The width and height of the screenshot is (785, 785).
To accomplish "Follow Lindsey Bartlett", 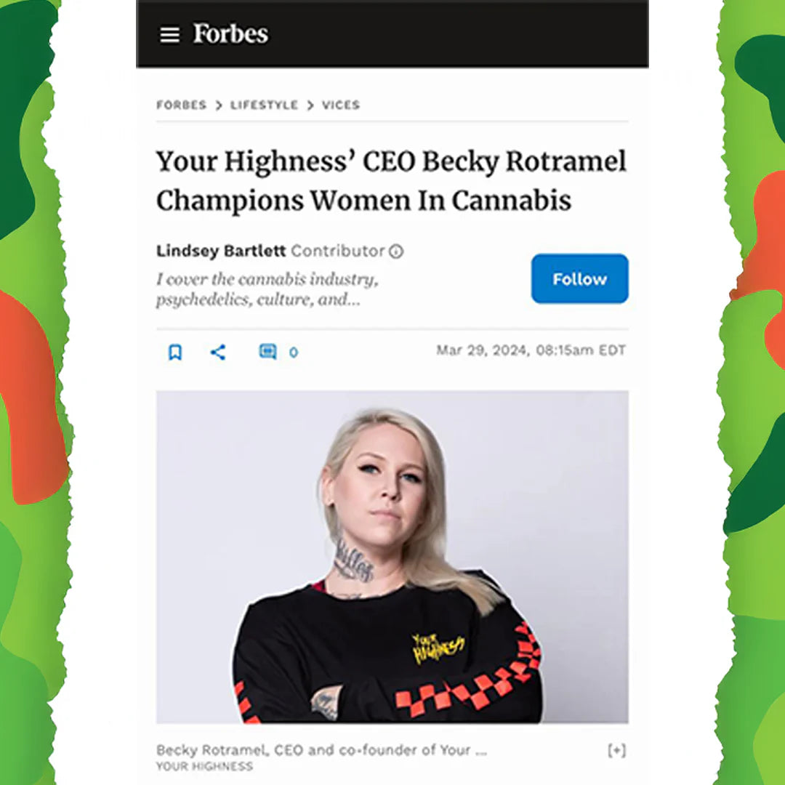I will point(580,278).
